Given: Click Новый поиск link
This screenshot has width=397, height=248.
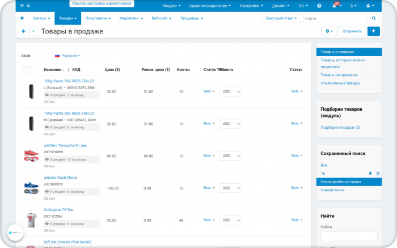Looking at the screenshot, I should tap(332, 190).
